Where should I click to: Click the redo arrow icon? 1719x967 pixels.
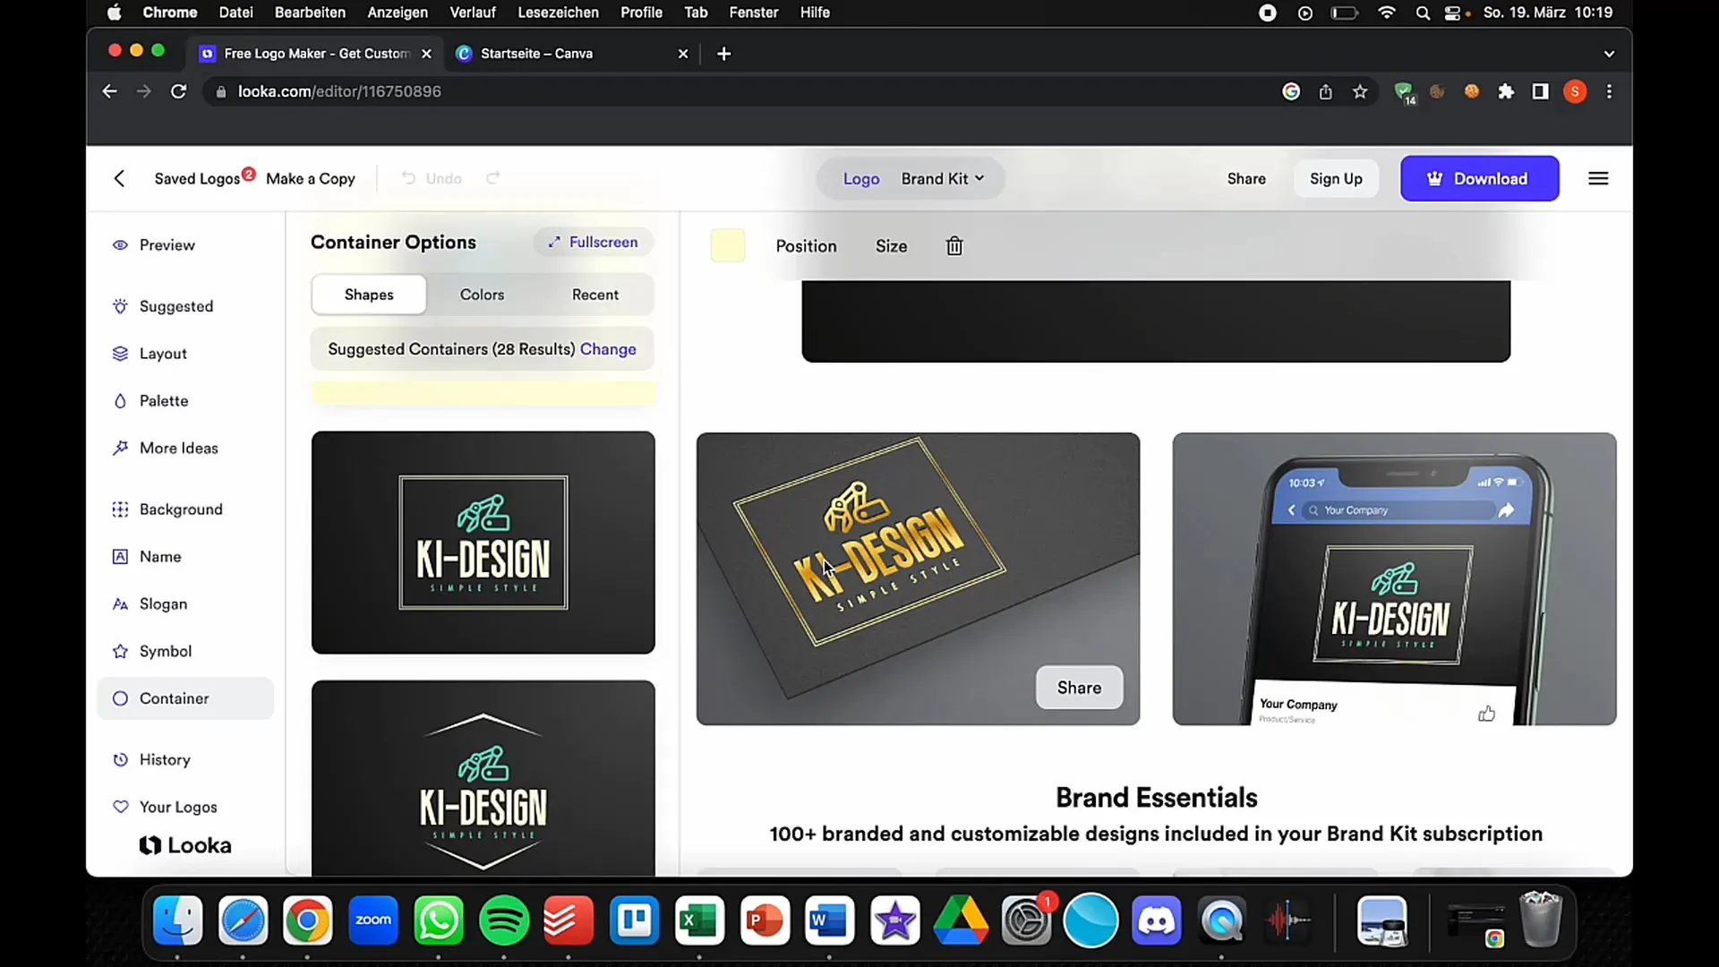[x=492, y=178]
